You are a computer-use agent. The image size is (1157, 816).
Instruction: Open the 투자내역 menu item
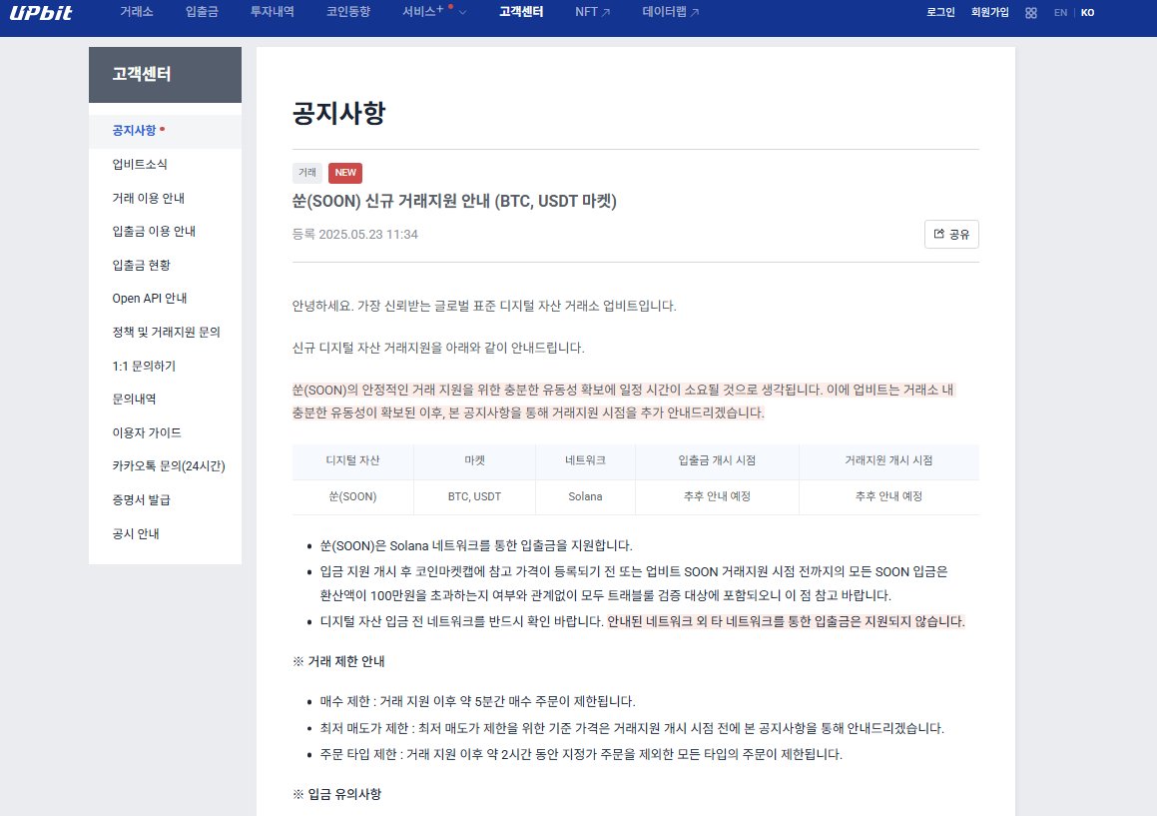pyautogui.click(x=272, y=12)
